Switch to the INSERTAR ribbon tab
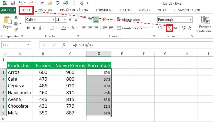Image resolution: width=213 pixels, height=122 pixels. pos(45,10)
